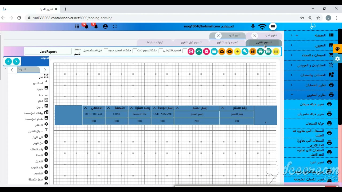
Task: Insert the عنوان التقرير report title field
Action: pos(38,131)
